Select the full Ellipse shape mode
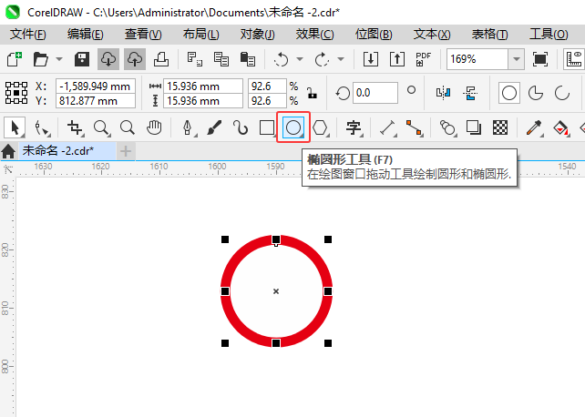The image size is (585, 417). click(x=509, y=93)
